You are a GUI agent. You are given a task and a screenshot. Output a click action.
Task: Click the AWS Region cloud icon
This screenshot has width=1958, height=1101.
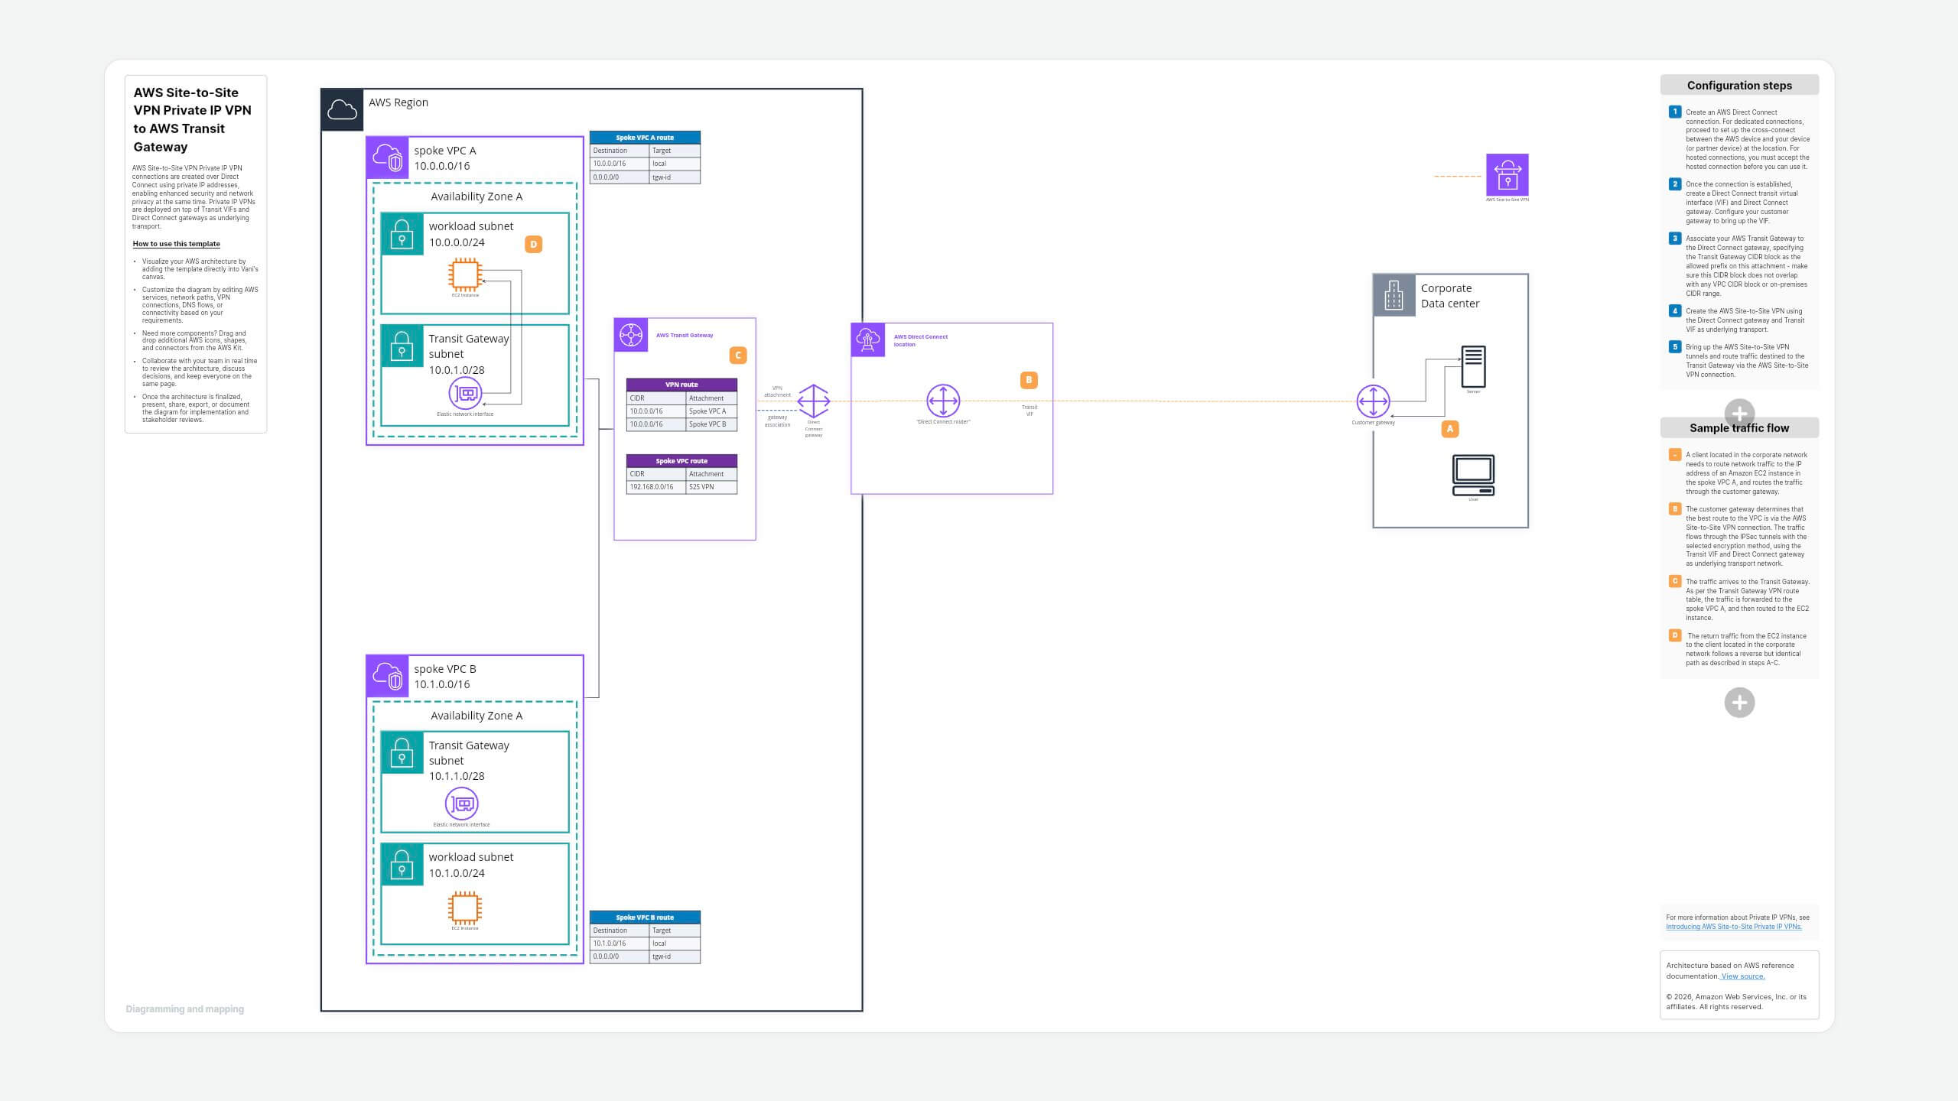point(342,110)
